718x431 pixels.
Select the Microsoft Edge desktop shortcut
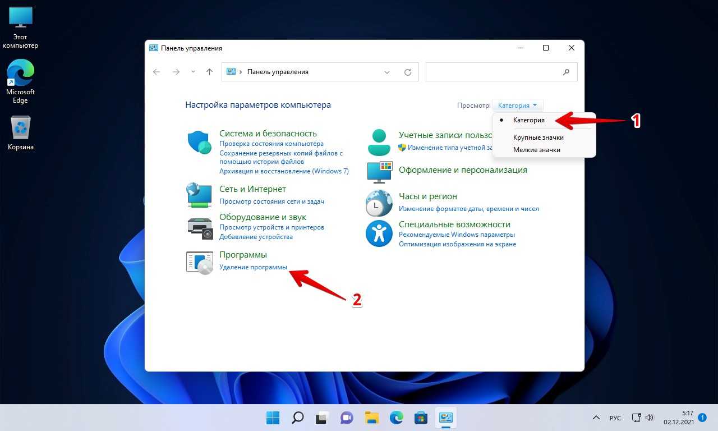(x=20, y=81)
